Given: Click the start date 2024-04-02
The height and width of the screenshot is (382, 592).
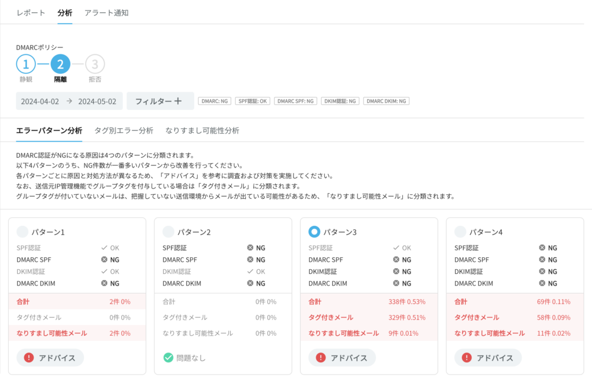Looking at the screenshot, I should pos(40,101).
